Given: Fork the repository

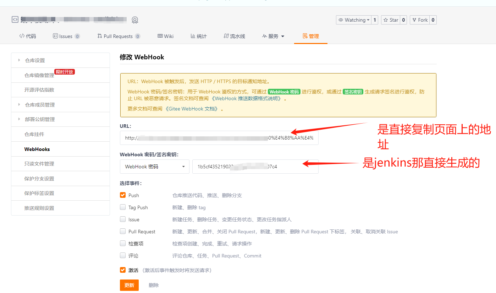Looking at the screenshot, I should point(419,20).
